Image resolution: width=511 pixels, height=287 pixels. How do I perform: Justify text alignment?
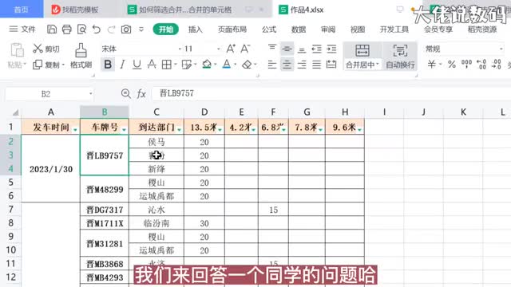pyautogui.click(x=316, y=65)
